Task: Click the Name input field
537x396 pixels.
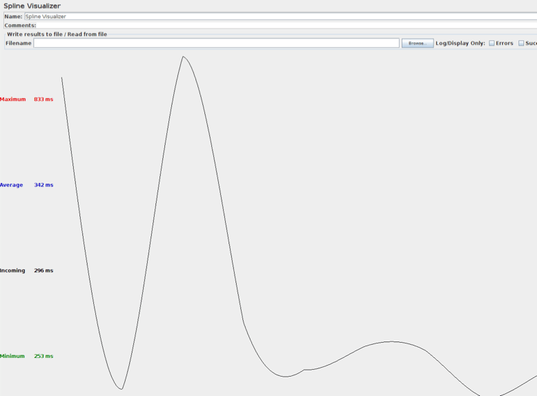Action: pos(280,17)
